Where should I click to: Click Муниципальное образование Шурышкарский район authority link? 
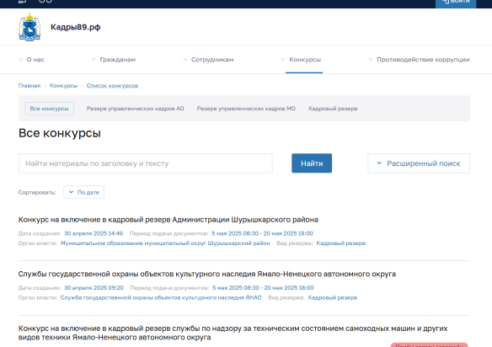[165, 243]
